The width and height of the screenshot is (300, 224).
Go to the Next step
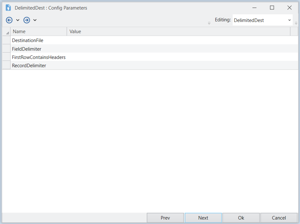(203, 218)
